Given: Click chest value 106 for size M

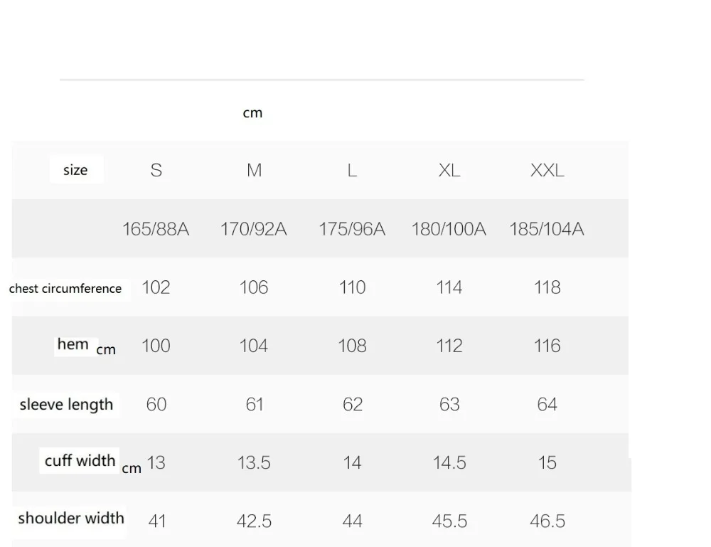Looking at the screenshot, I should (254, 287).
